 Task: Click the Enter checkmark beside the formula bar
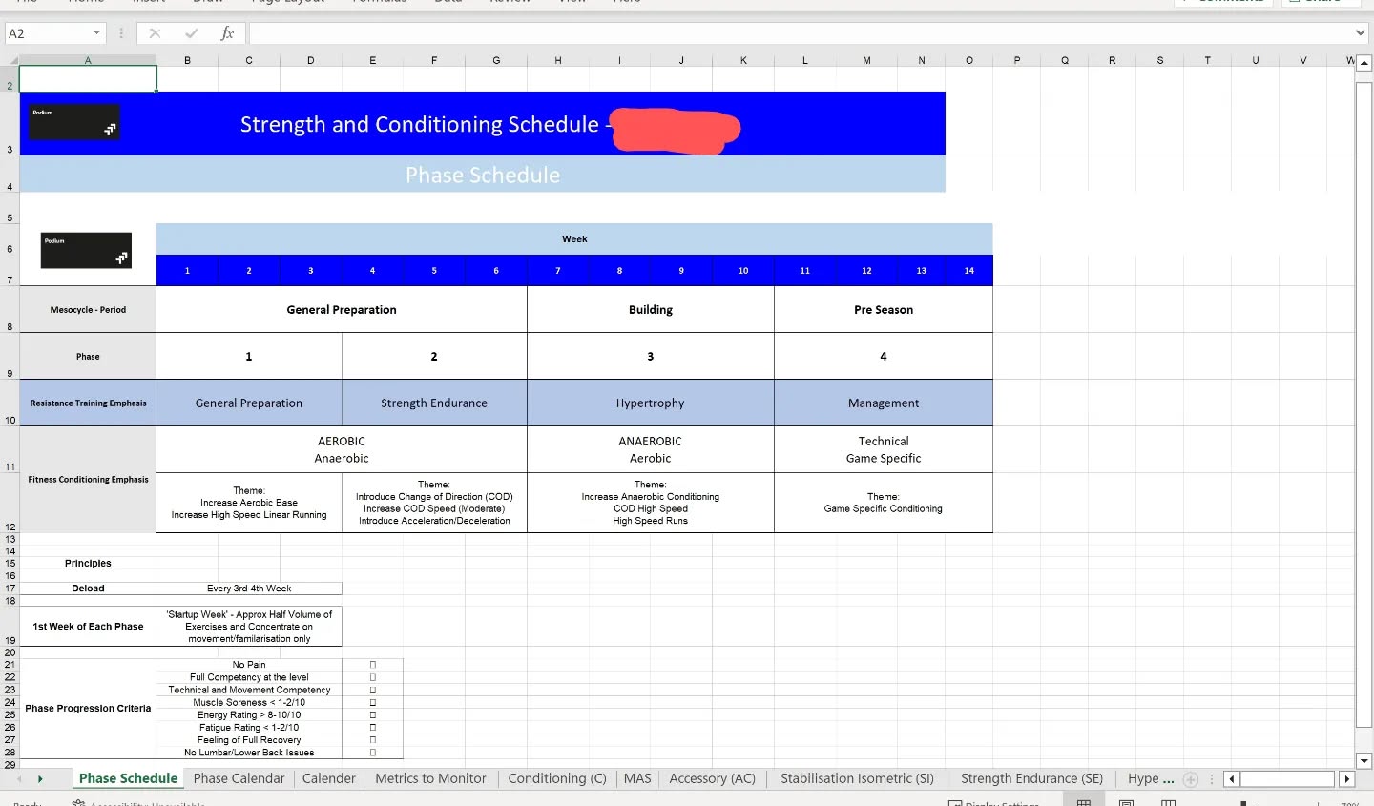click(x=190, y=32)
